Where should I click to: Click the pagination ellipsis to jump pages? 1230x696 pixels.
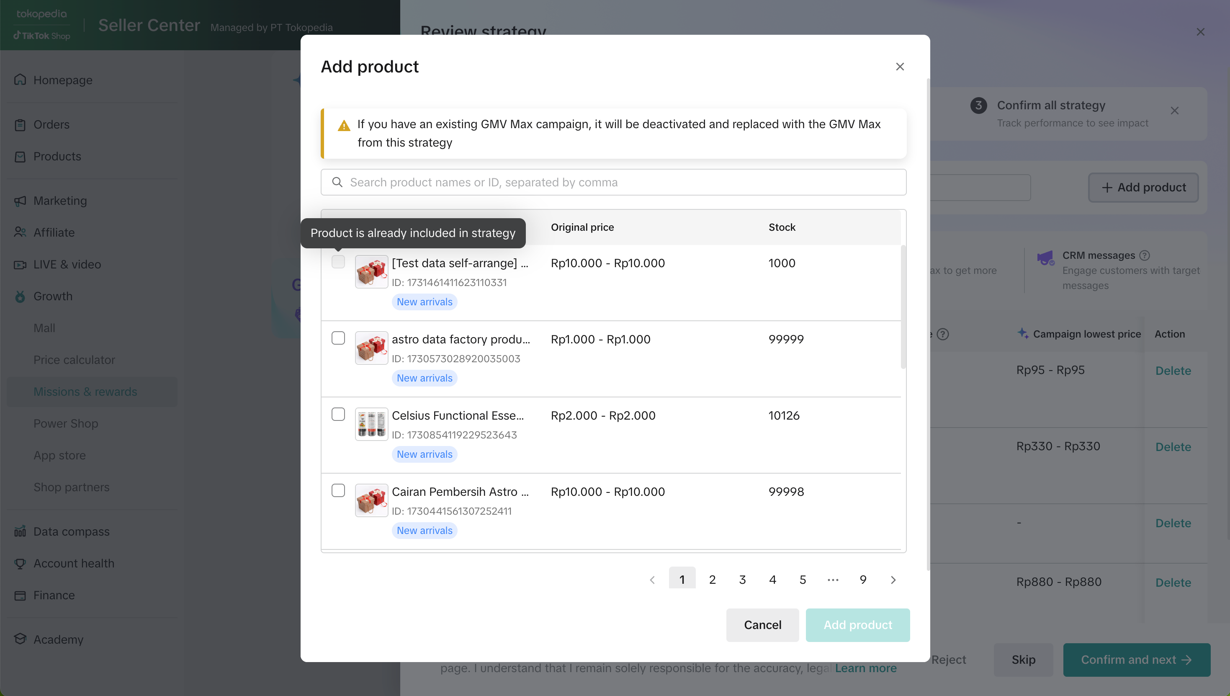click(x=833, y=580)
